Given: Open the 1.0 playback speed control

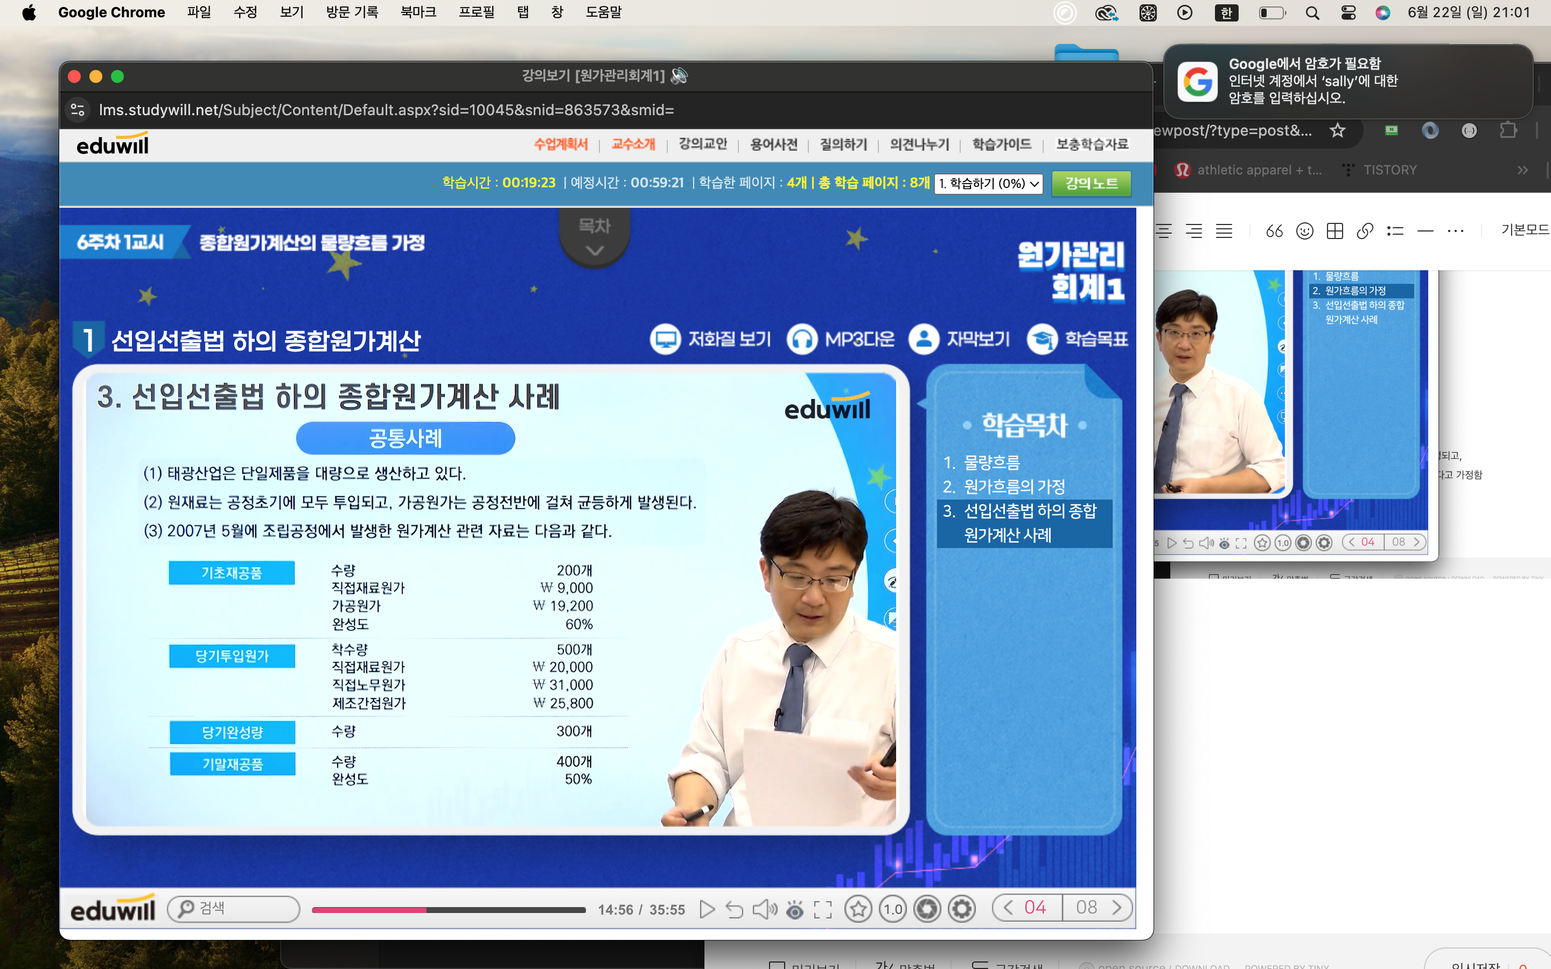Looking at the screenshot, I should click(x=893, y=909).
